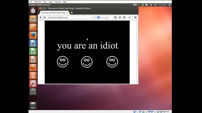Bookmark this page with the star icon
The image size is (202, 113).
(x=120, y=17)
